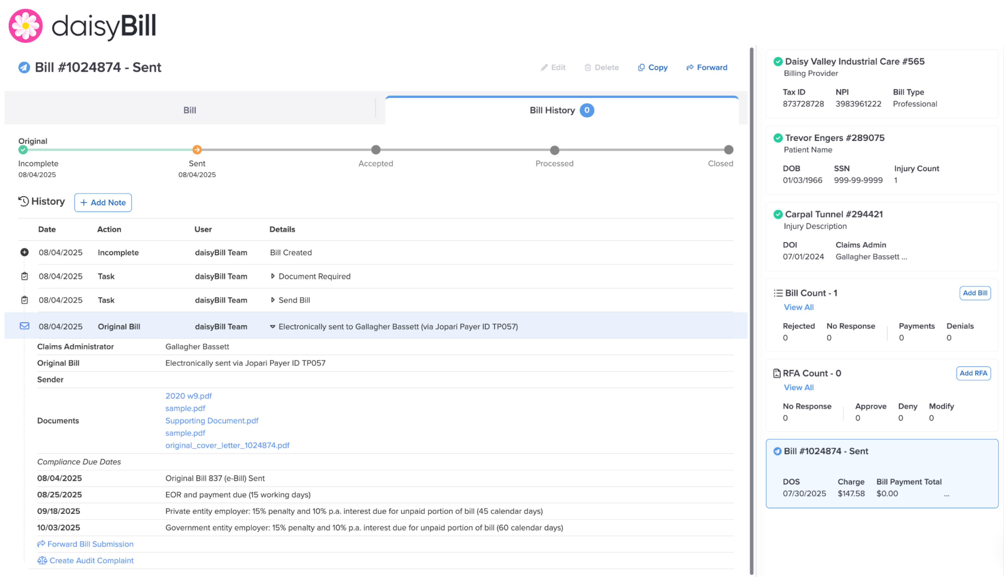This screenshot has width=1004, height=578.
Task: Click the daisyBill flower logo
Action: 25,26
